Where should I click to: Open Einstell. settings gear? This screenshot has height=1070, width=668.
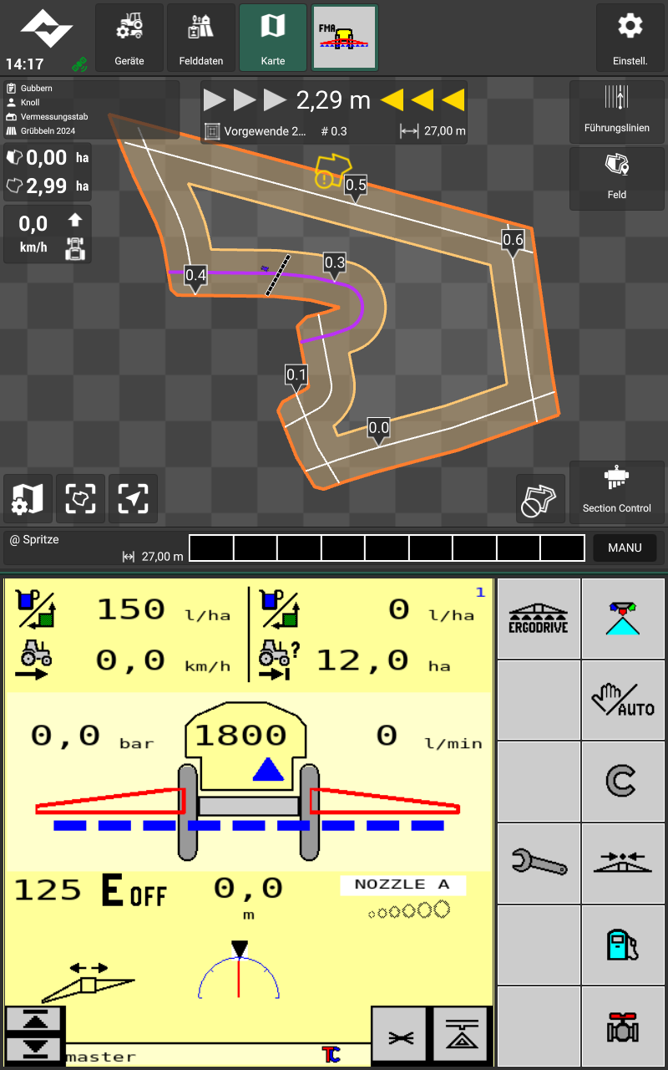pyautogui.click(x=630, y=38)
